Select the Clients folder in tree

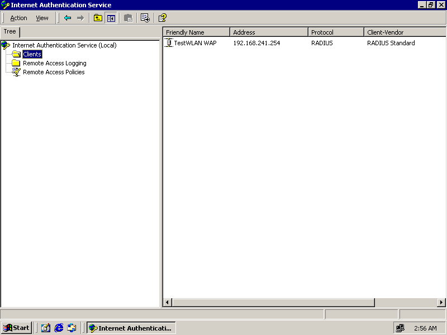pos(32,54)
